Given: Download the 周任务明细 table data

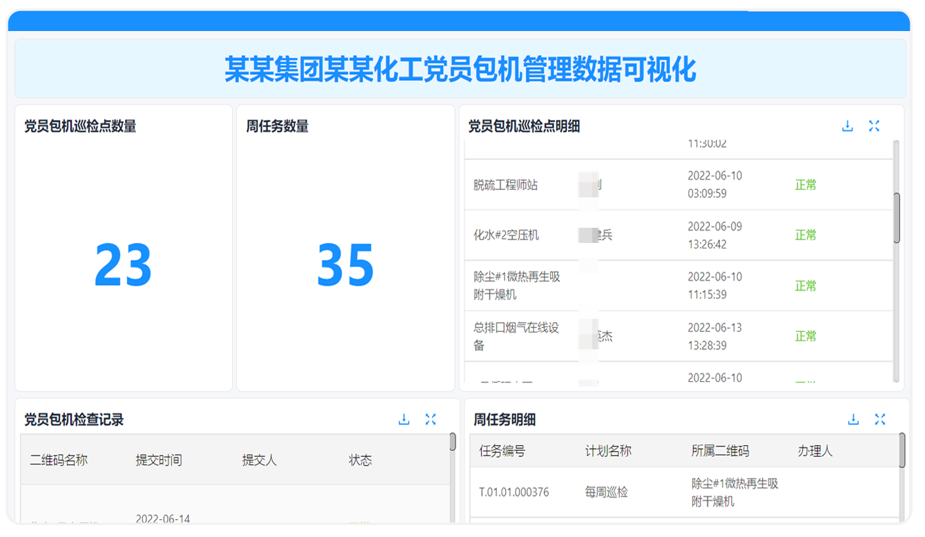Looking at the screenshot, I should (x=854, y=418).
